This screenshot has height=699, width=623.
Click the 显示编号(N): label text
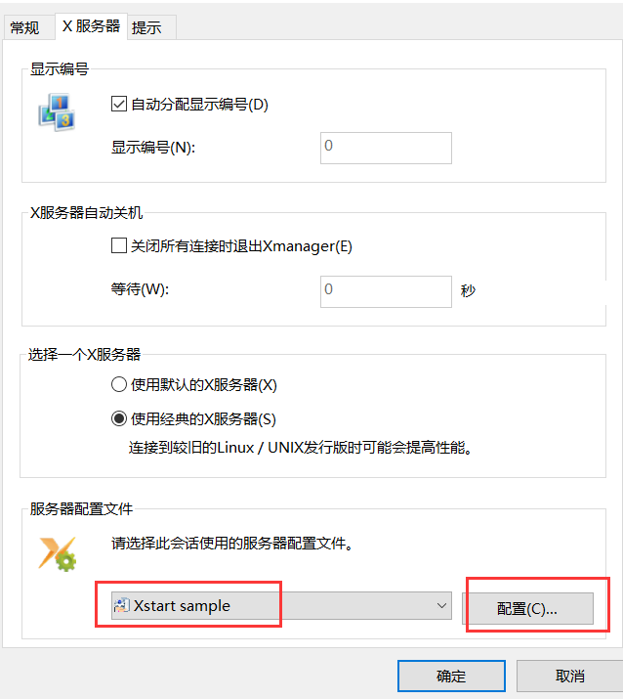[153, 147]
